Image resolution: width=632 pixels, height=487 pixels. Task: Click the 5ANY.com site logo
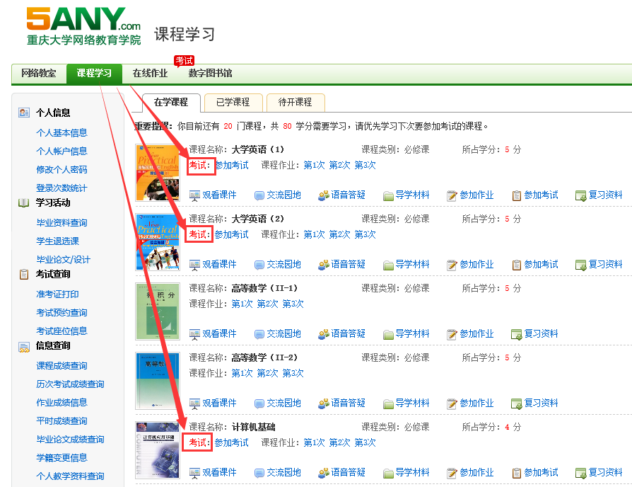pyautogui.click(x=83, y=27)
